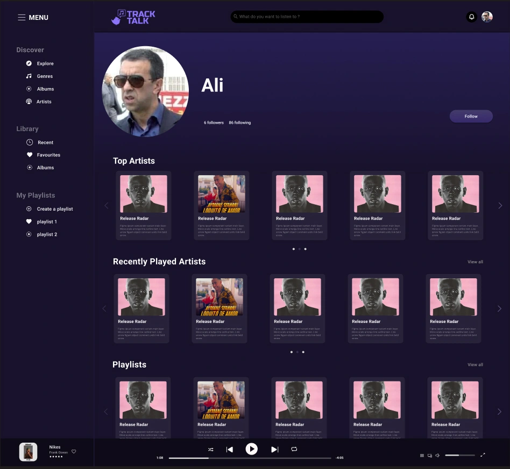
Task: Open second Top Artists card Loquito de Amor
Action: pyautogui.click(x=222, y=206)
